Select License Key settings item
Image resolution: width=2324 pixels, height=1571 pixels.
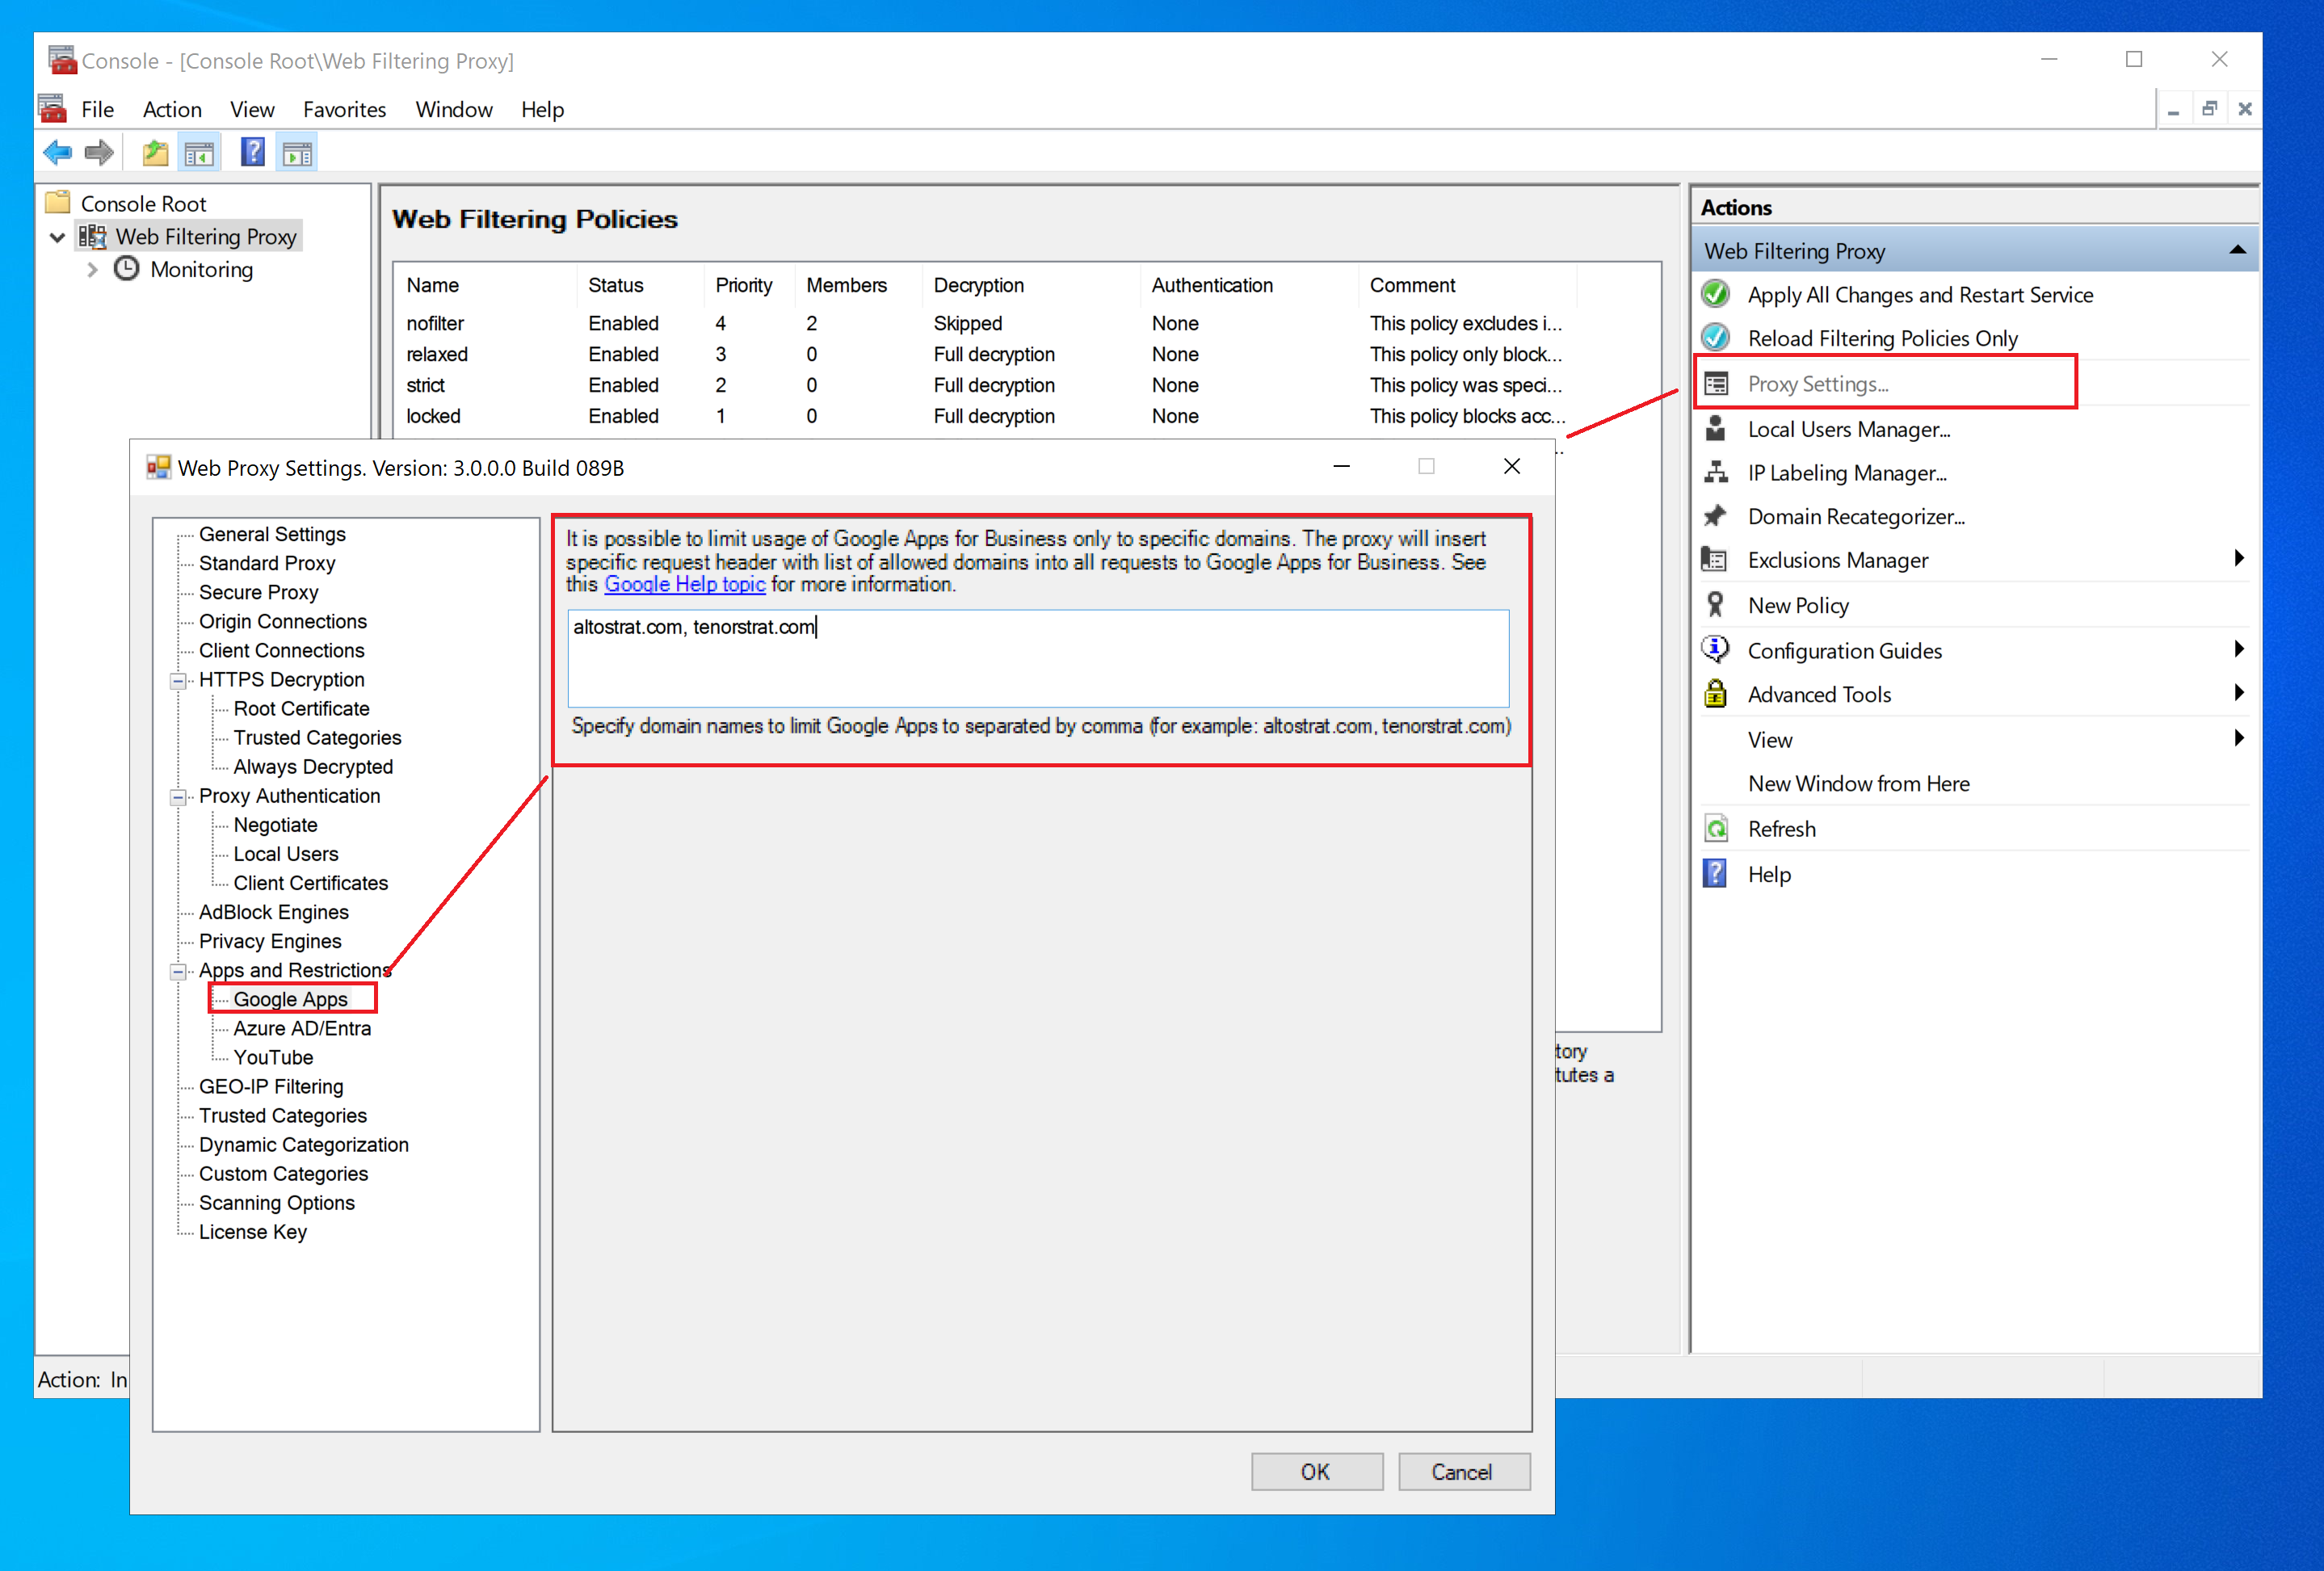point(252,1233)
